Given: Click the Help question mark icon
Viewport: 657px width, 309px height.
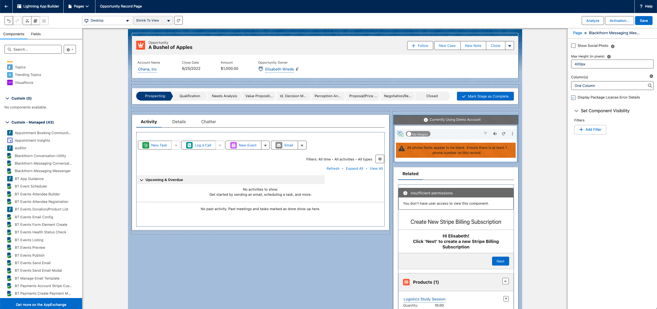Looking at the screenshot, I should coord(641,6).
